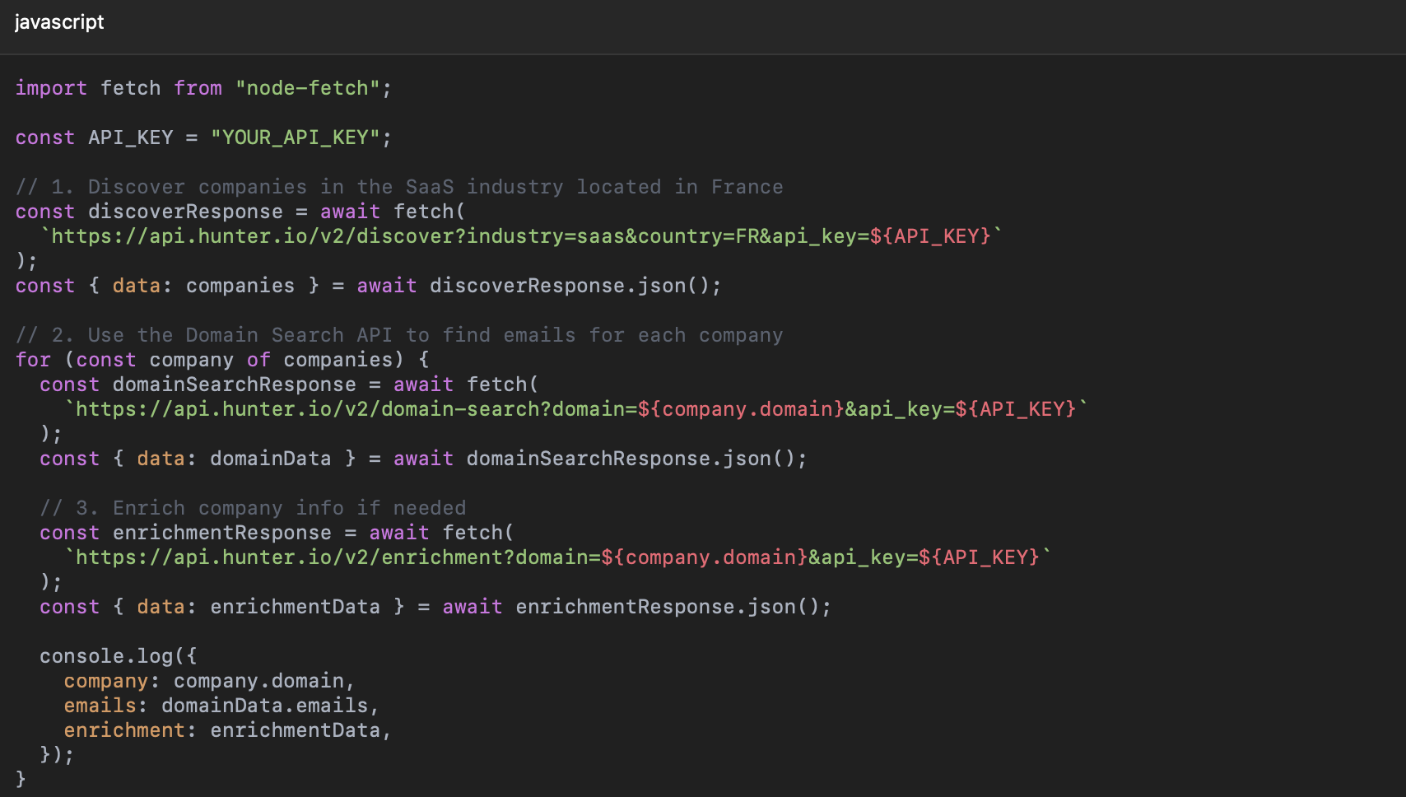Click the domain-search API URL

point(576,409)
